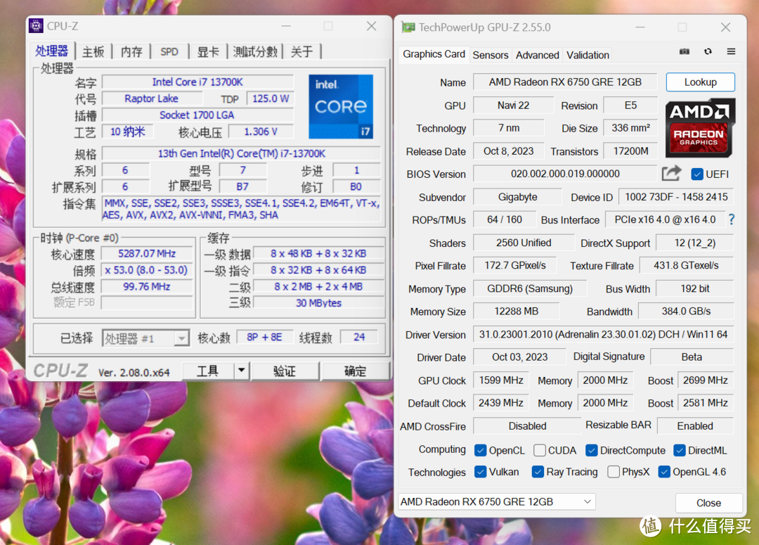
Task: Click the refresh icon in GPU-Z toolbar
Action: tap(708, 51)
